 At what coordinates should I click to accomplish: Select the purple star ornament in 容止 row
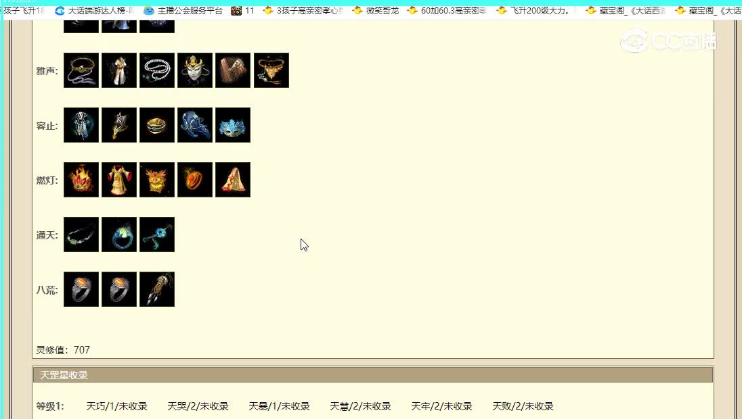point(119,125)
